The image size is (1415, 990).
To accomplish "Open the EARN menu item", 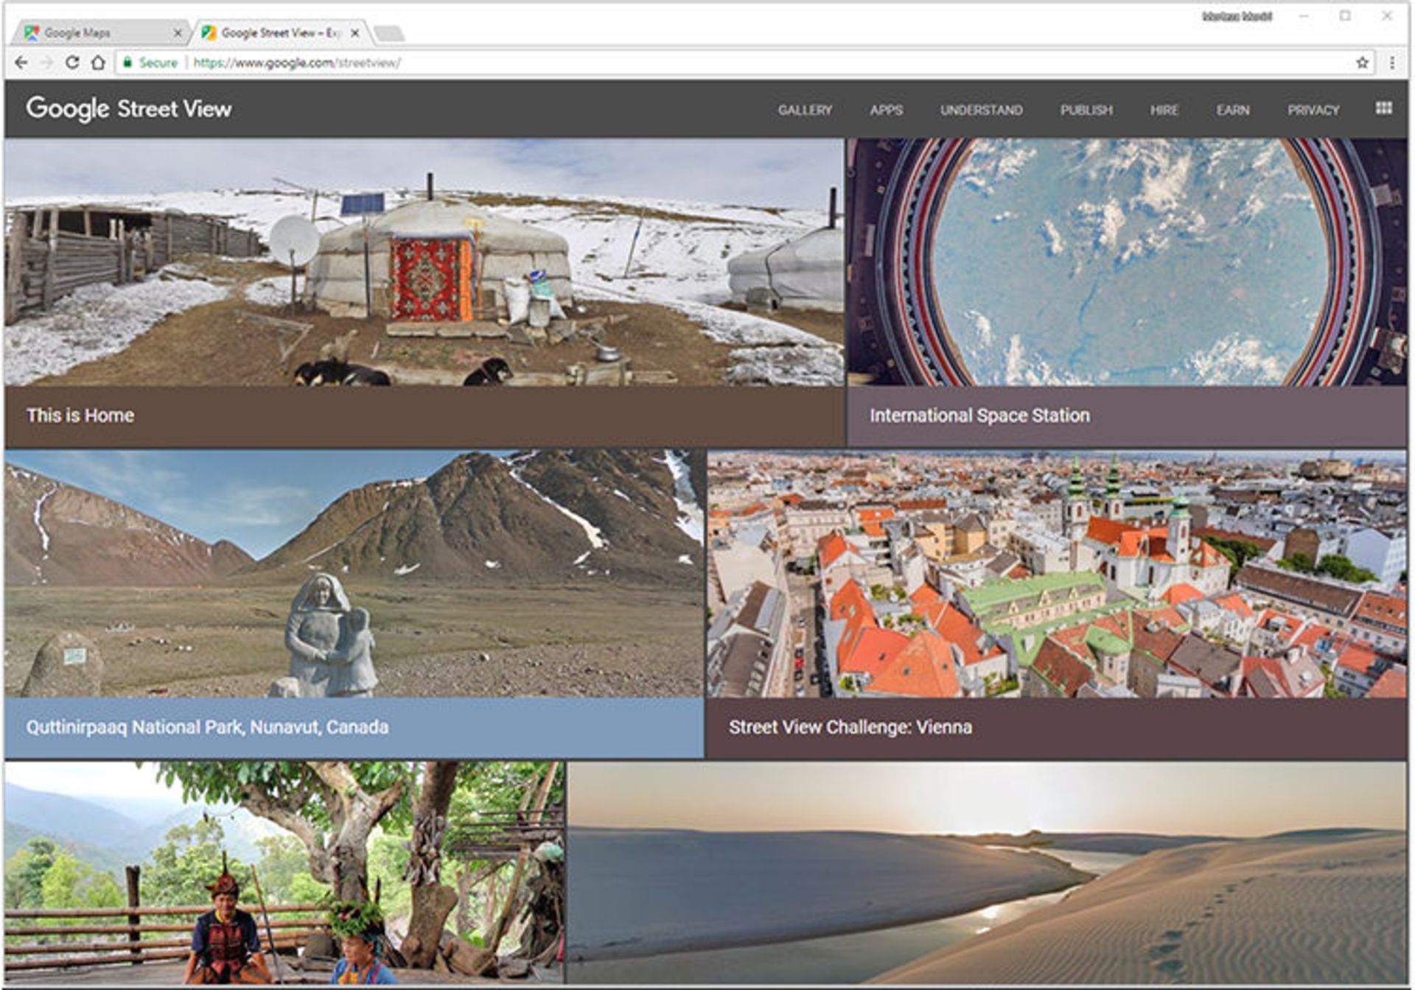I will [1232, 110].
